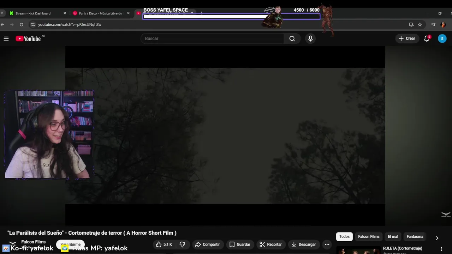
Task: Click the Recortar clip button
Action: [270, 244]
